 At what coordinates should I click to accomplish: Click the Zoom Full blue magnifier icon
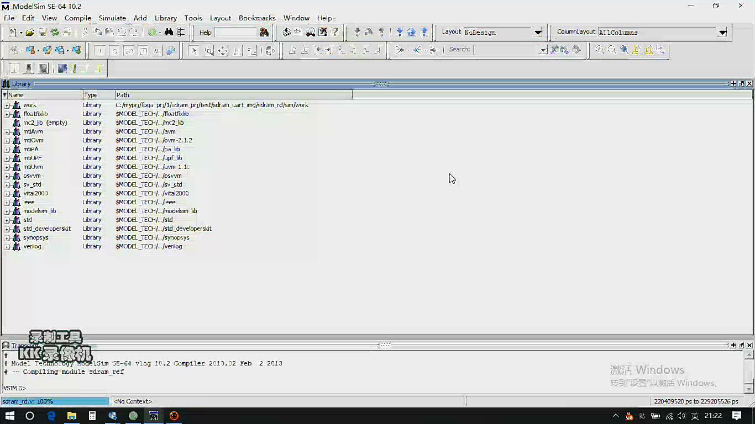point(624,50)
